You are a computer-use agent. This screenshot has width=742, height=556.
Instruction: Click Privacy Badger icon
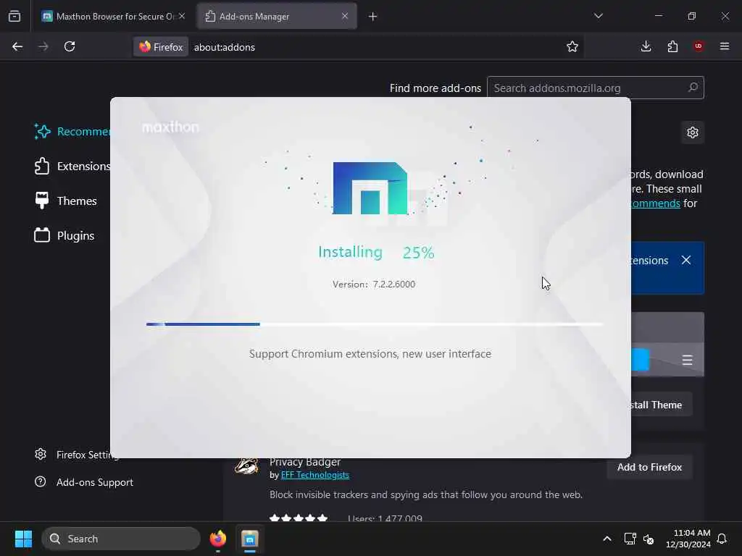(x=246, y=466)
